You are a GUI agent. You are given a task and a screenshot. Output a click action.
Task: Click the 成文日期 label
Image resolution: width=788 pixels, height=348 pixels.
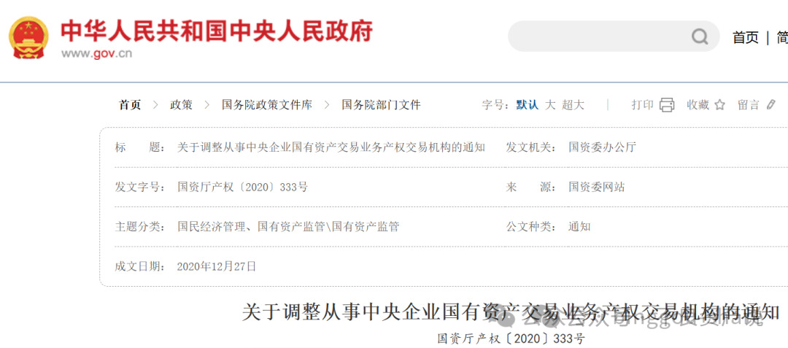139,266
